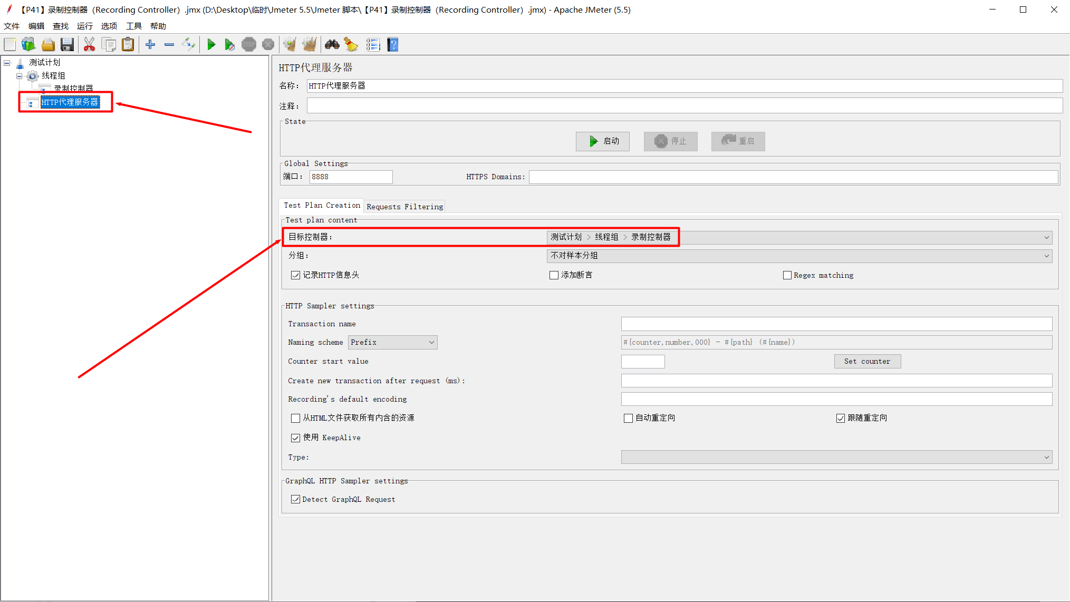Click the Open file icon

coord(49,45)
